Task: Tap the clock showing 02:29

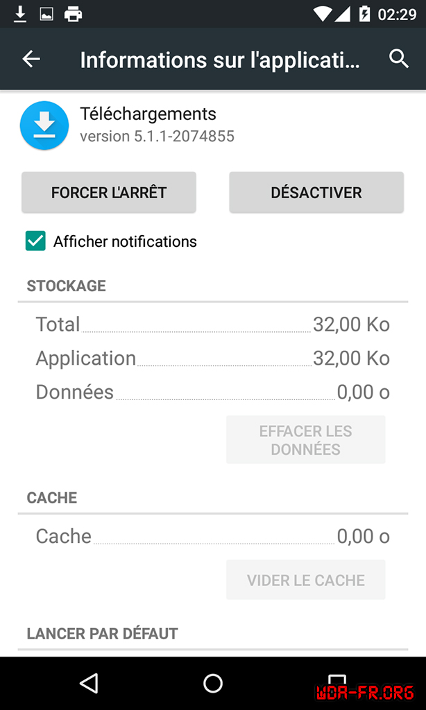Action: [397, 14]
